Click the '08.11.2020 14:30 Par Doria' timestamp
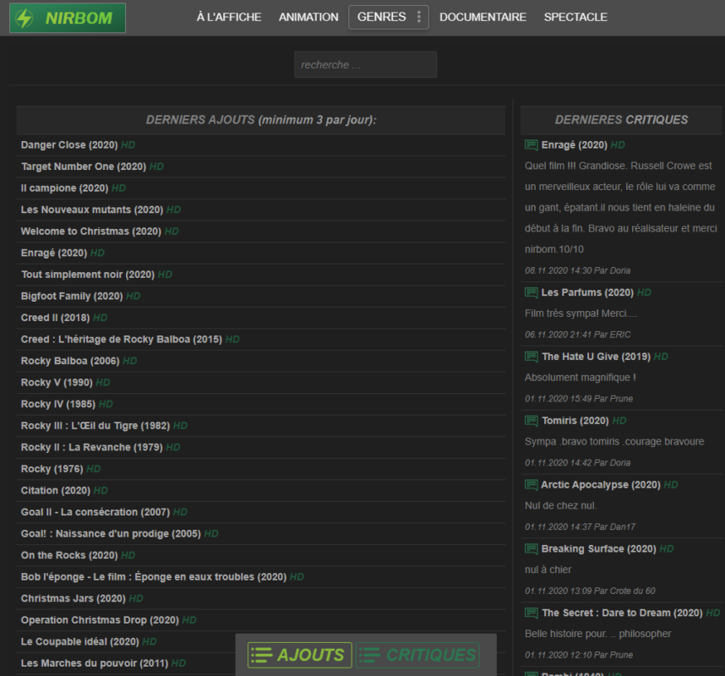This screenshot has width=725, height=676. point(577,270)
